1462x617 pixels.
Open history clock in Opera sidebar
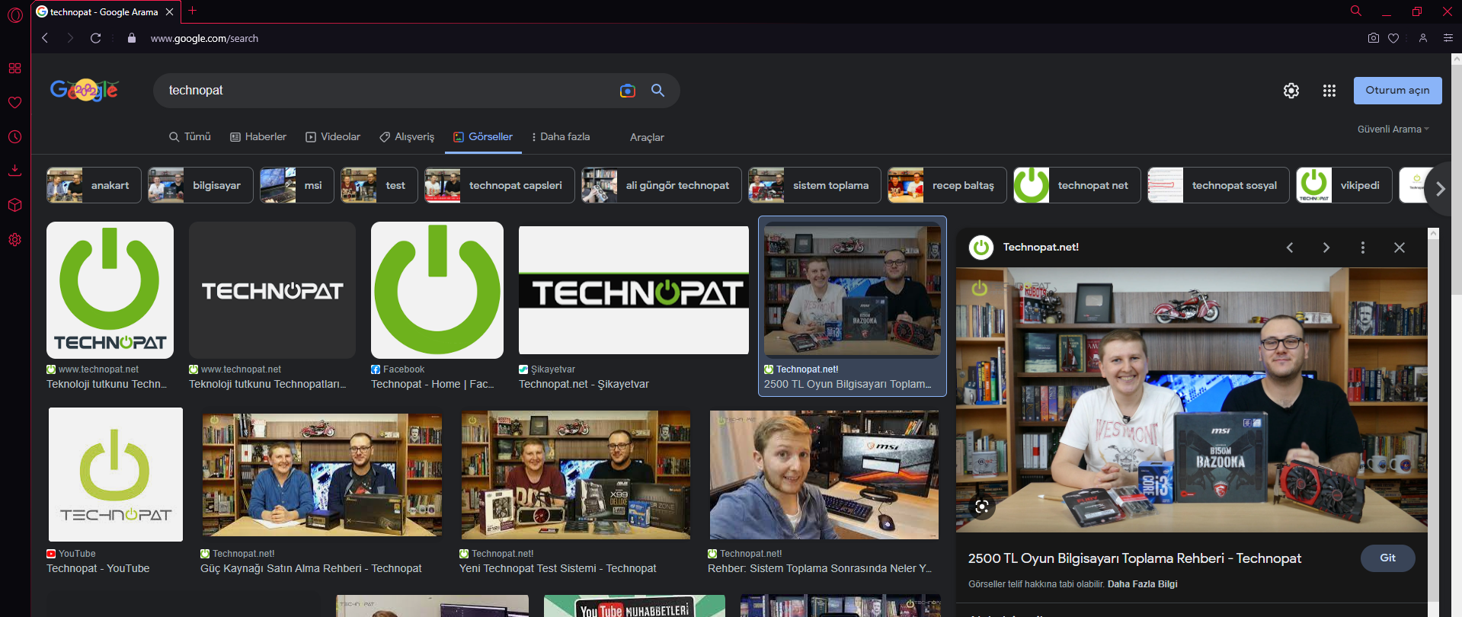click(14, 136)
